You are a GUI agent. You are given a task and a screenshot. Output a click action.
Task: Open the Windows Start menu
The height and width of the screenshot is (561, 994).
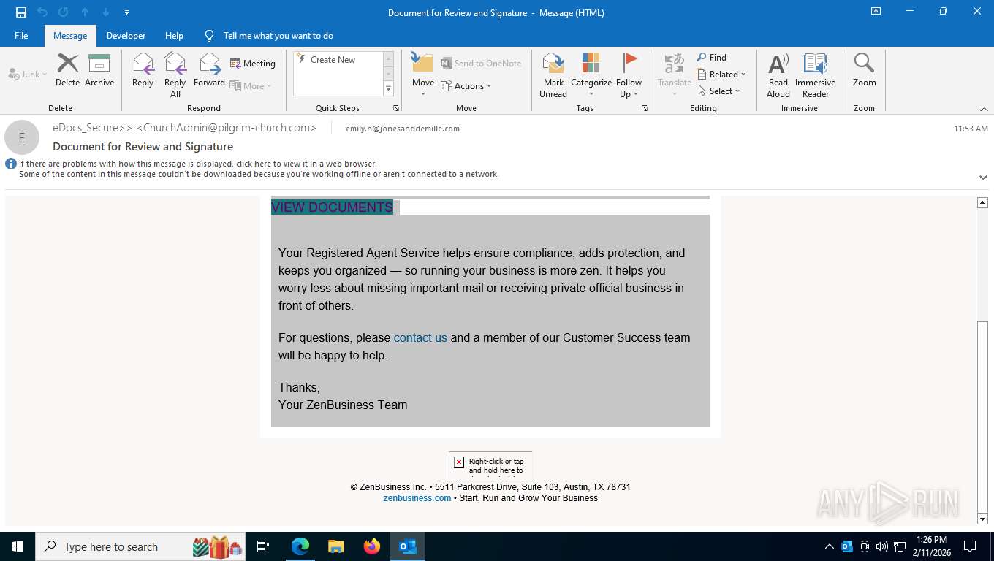[x=18, y=546]
